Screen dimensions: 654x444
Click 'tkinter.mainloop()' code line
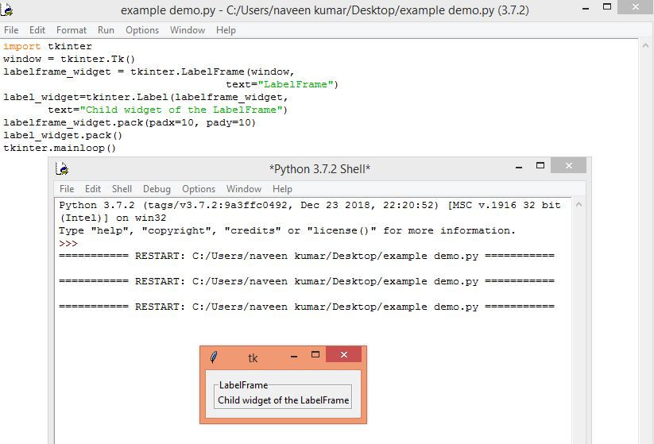[x=60, y=148]
